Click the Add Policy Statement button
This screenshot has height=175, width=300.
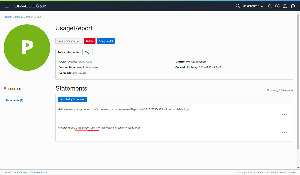click(72, 99)
